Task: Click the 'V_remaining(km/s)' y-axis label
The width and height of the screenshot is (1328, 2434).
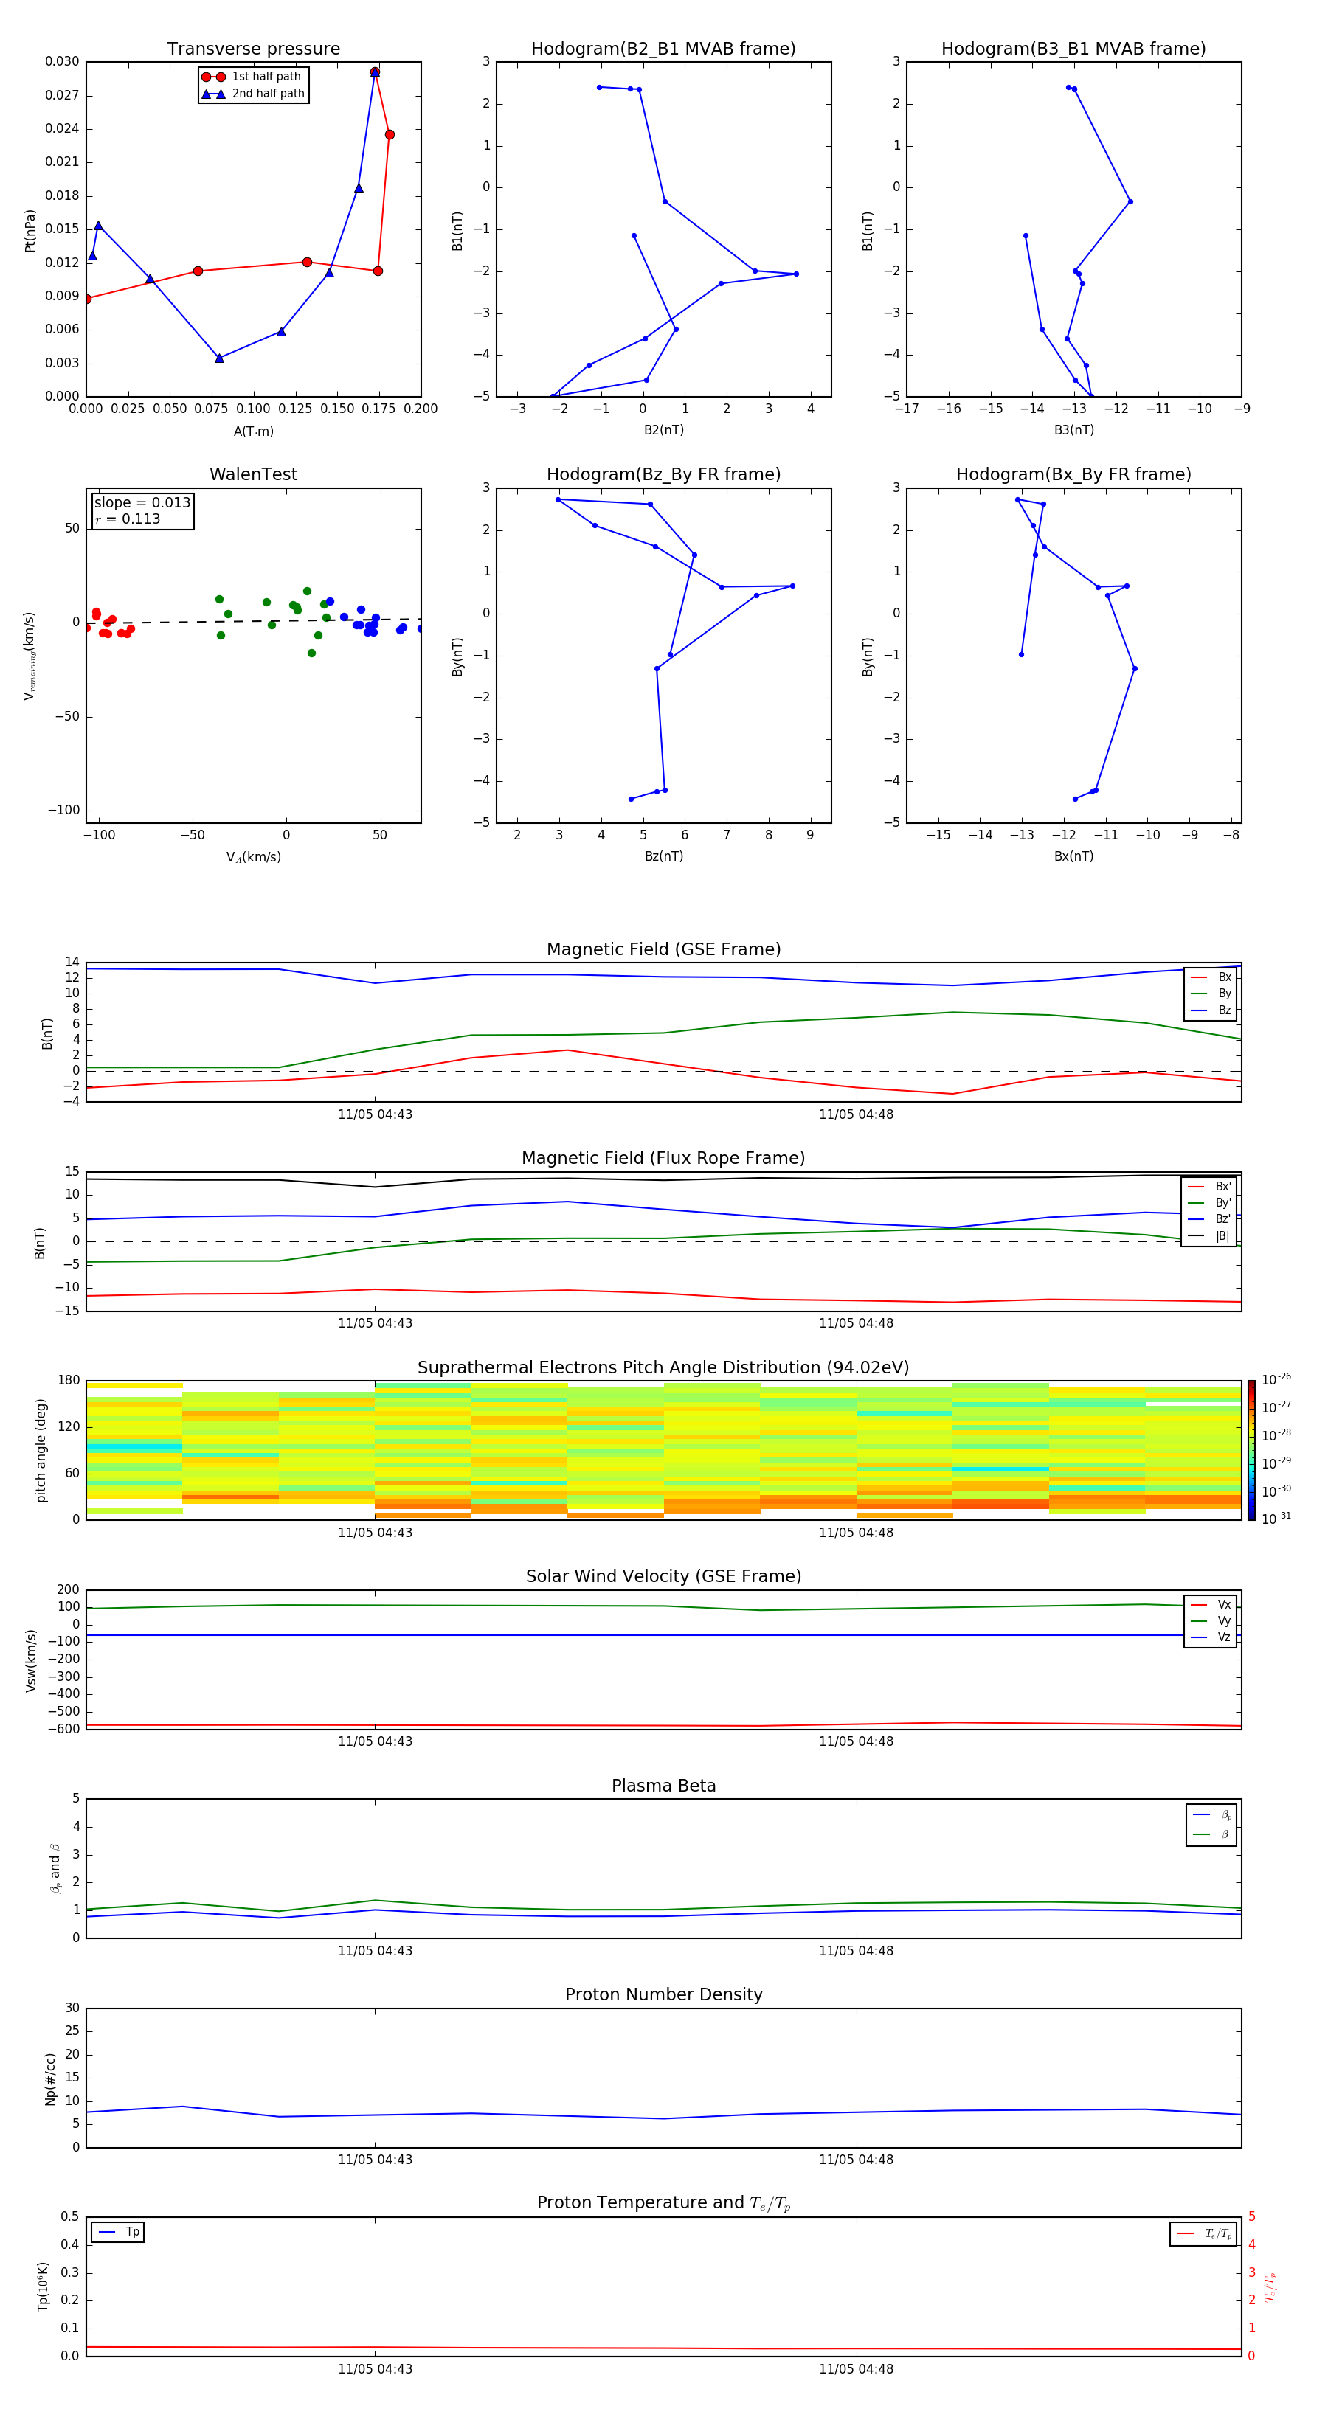Action: click(x=30, y=656)
